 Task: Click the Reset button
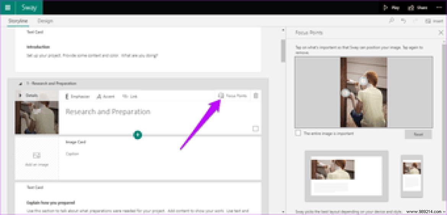[418, 134]
